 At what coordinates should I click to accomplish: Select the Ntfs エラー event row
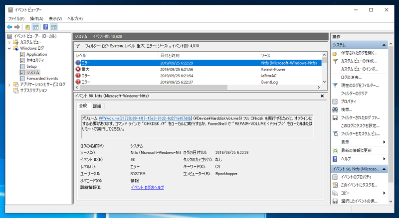tap(198, 63)
